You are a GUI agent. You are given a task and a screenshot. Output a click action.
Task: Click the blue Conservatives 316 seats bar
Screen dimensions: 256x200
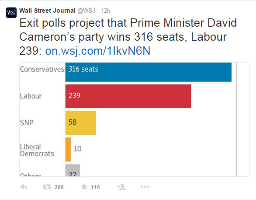[x=149, y=72]
